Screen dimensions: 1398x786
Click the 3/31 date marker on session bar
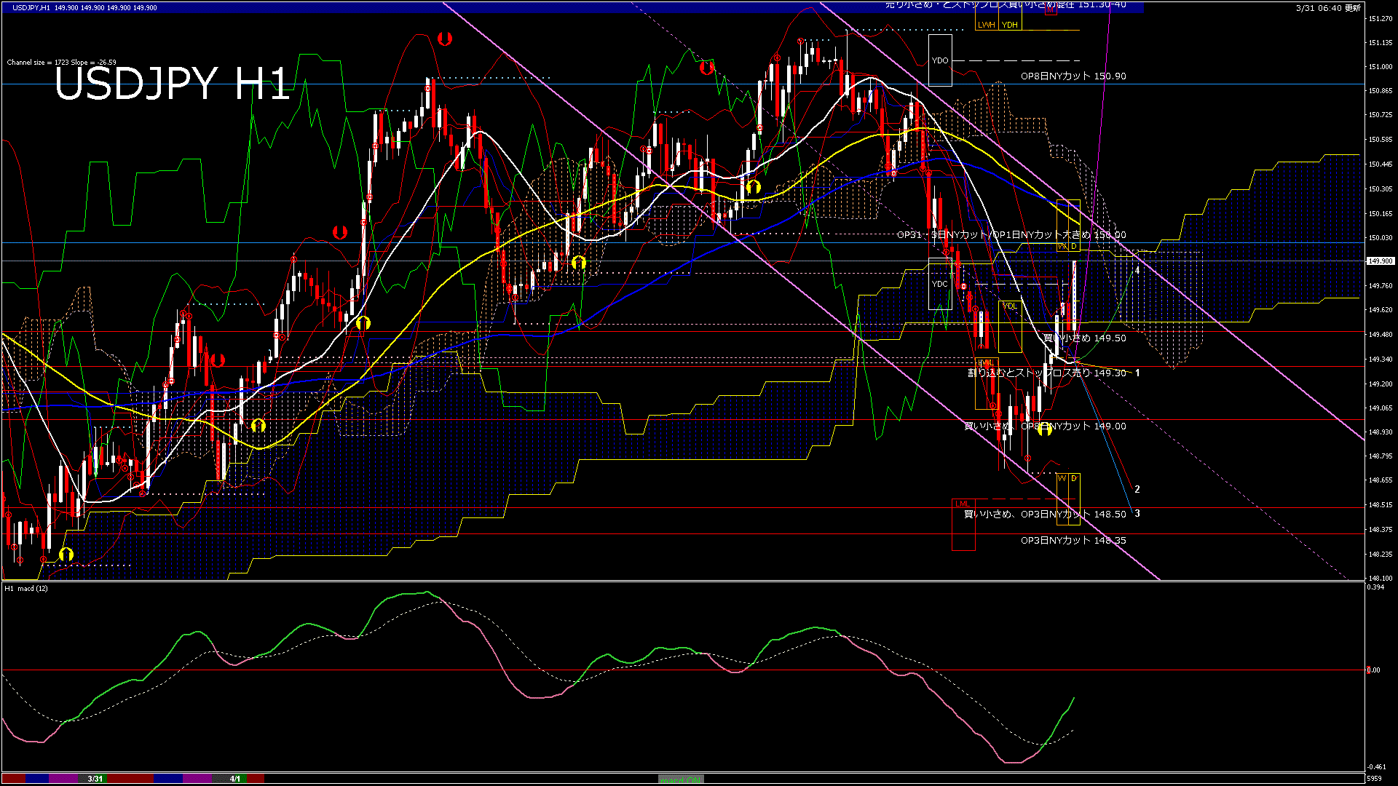(95, 779)
